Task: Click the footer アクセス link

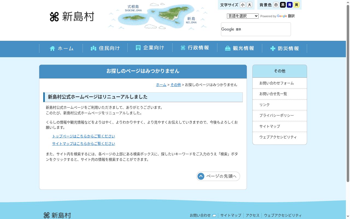Action: click(x=253, y=215)
